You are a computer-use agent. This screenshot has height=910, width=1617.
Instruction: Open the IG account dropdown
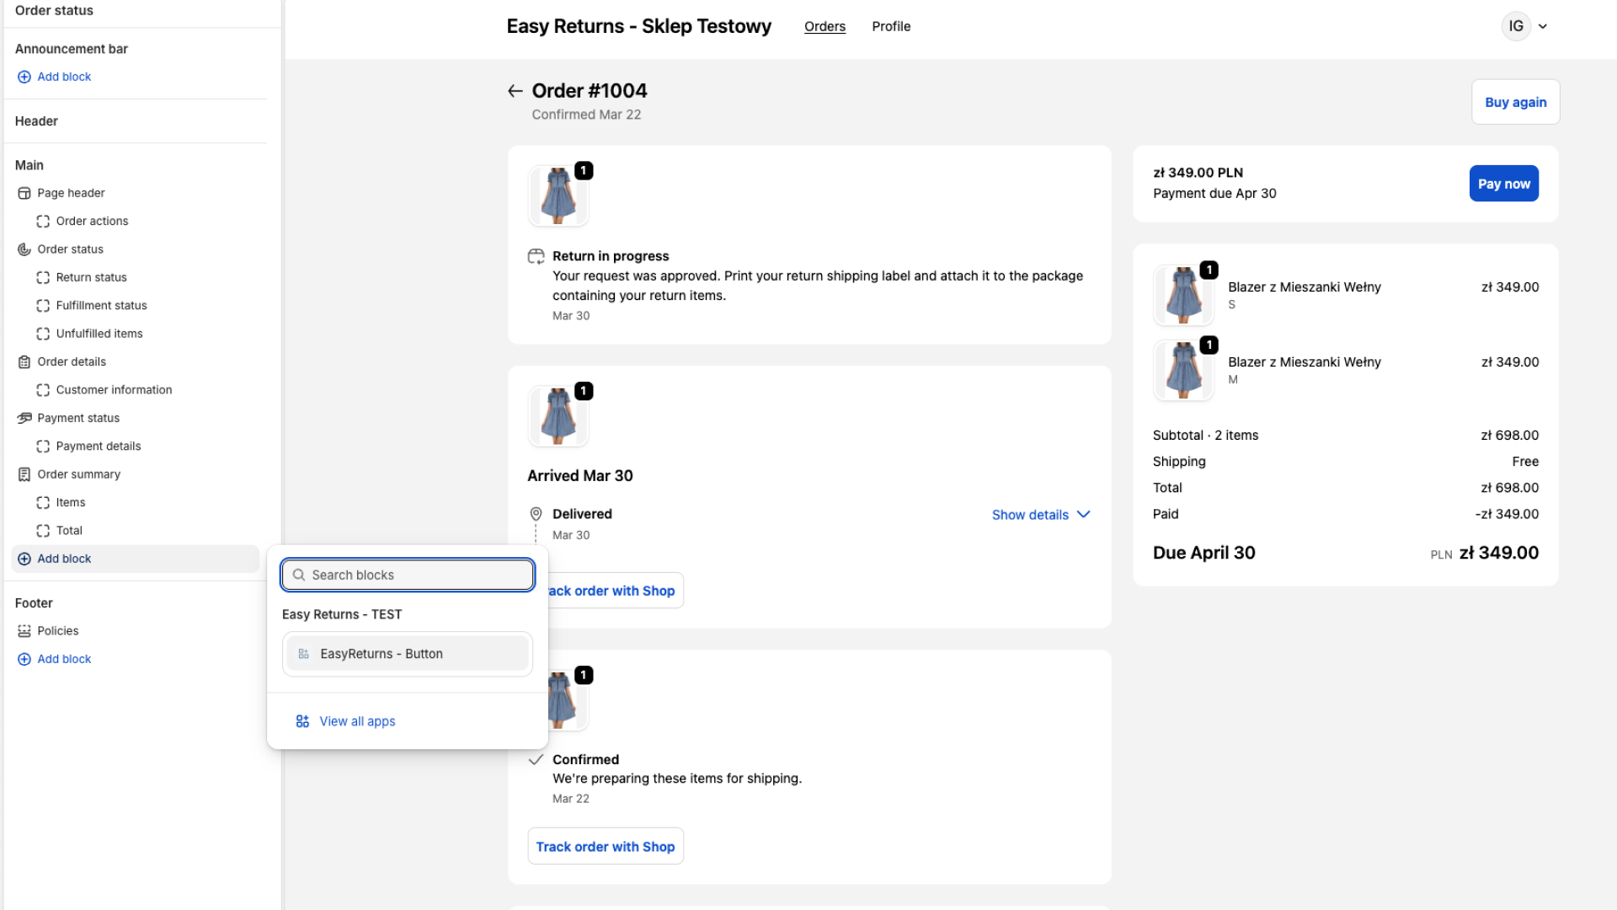point(1525,26)
